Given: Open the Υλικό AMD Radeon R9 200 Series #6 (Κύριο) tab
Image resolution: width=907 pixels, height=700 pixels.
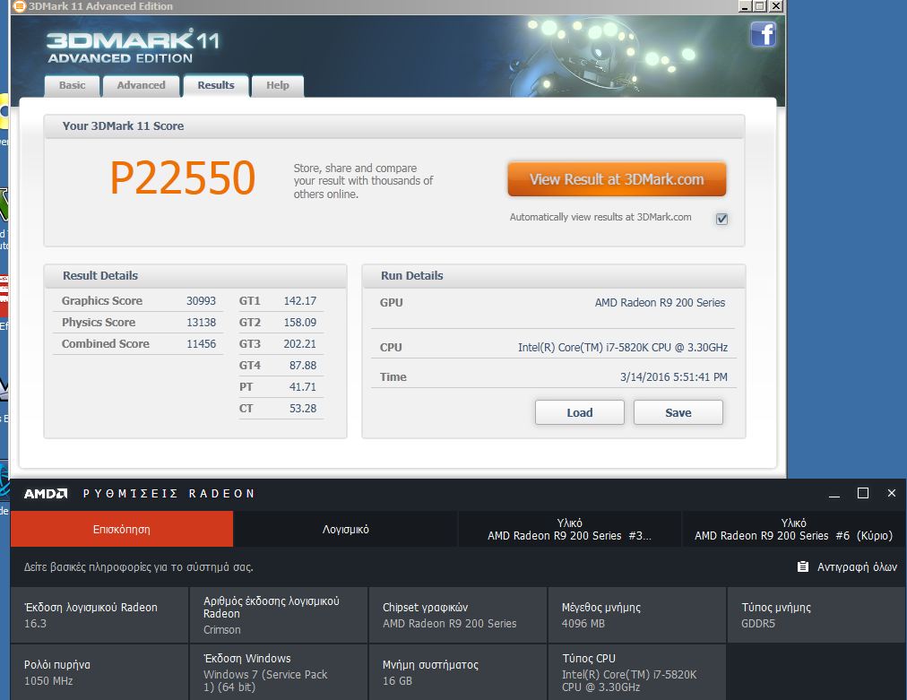Looking at the screenshot, I should coord(794,529).
